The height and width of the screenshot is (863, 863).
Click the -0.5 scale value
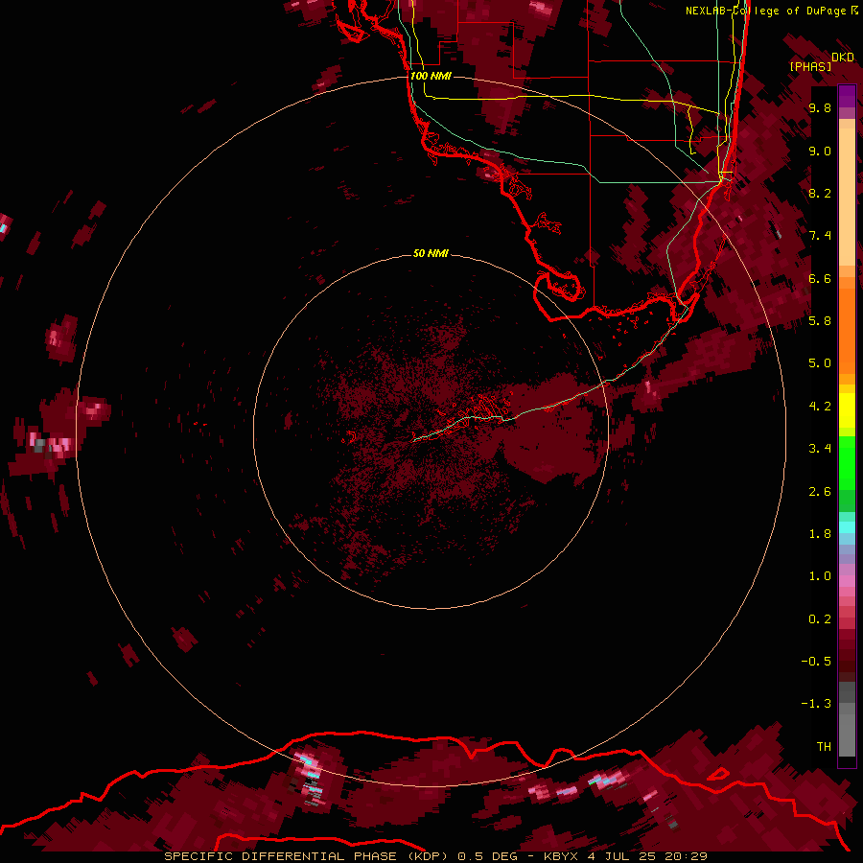816,662
